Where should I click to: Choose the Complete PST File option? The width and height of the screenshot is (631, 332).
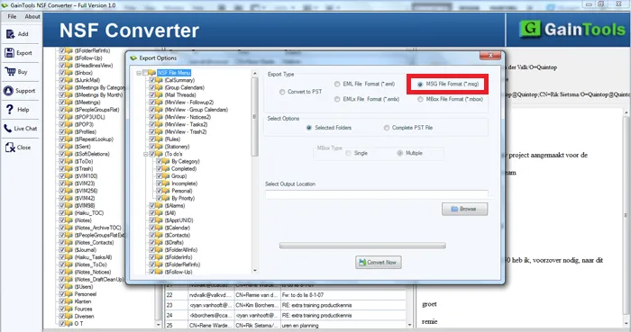387,128
